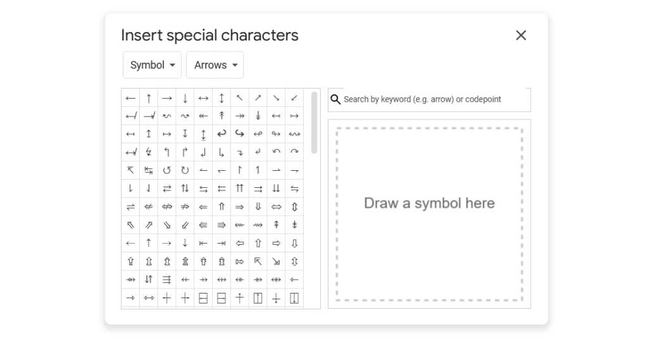648x341 pixels.
Task: Click inside the Draw a symbol area
Action: tap(429, 214)
